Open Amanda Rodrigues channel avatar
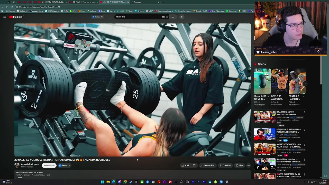This screenshot has width=329, height=185. [x=17, y=165]
